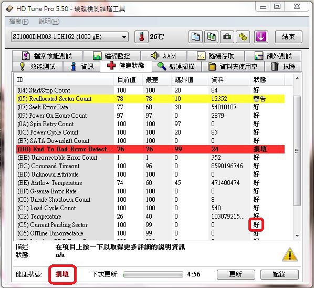Click the camera save screenshot icon
This screenshot has height=288, width=314.
[x=227, y=37]
